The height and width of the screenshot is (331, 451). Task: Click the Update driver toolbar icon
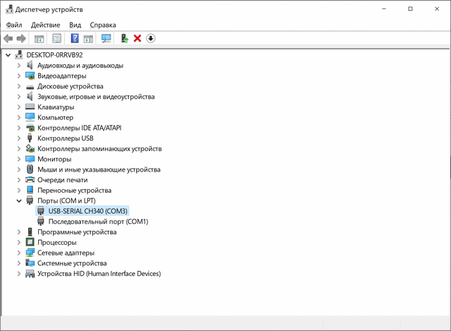124,38
